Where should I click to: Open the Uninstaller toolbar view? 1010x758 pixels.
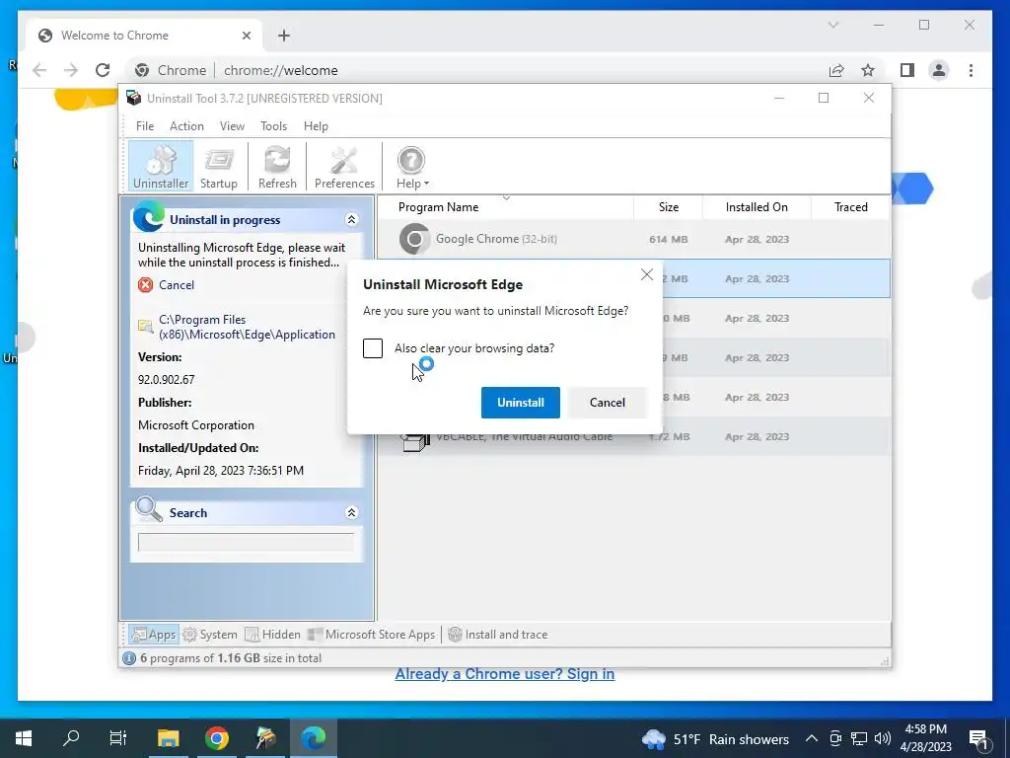click(x=161, y=167)
